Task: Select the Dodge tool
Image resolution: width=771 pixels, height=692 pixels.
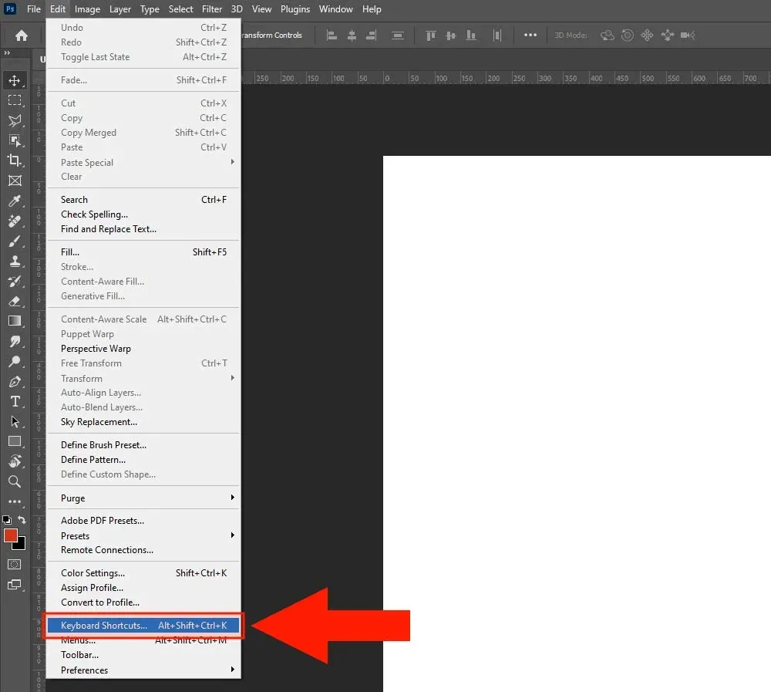Action: tap(15, 361)
